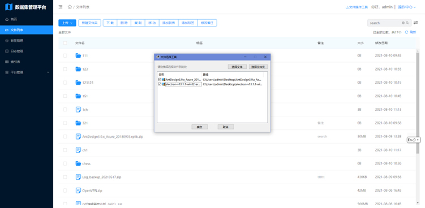Screen dimensions: 425x208
Task: Click the file selection tool dialog title icon
Action: 158,57
